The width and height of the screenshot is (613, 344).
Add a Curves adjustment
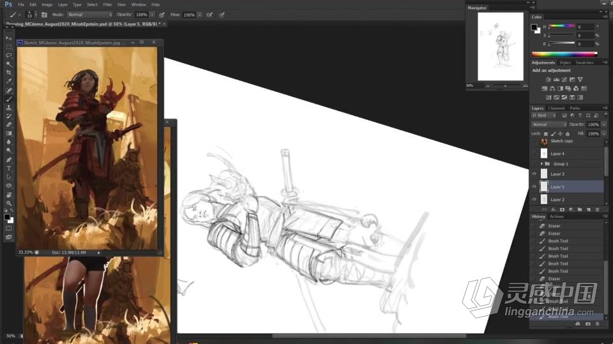pyautogui.click(x=564, y=79)
